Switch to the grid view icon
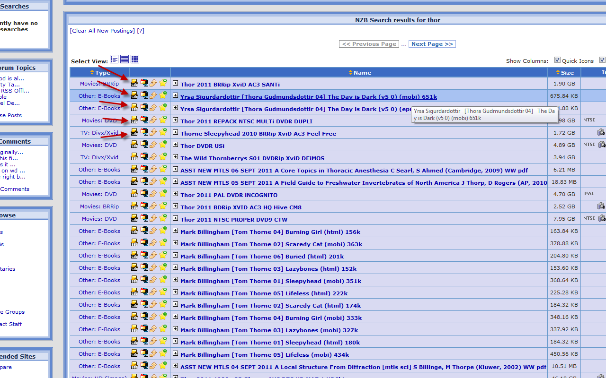This screenshot has height=378, width=606. point(135,59)
